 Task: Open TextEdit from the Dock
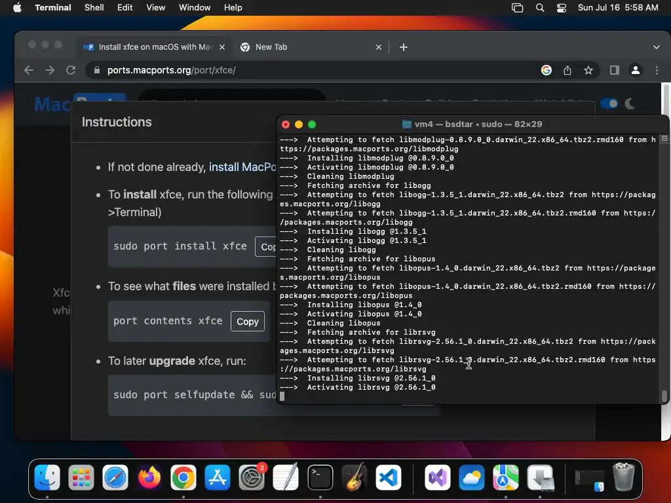coord(286,477)
